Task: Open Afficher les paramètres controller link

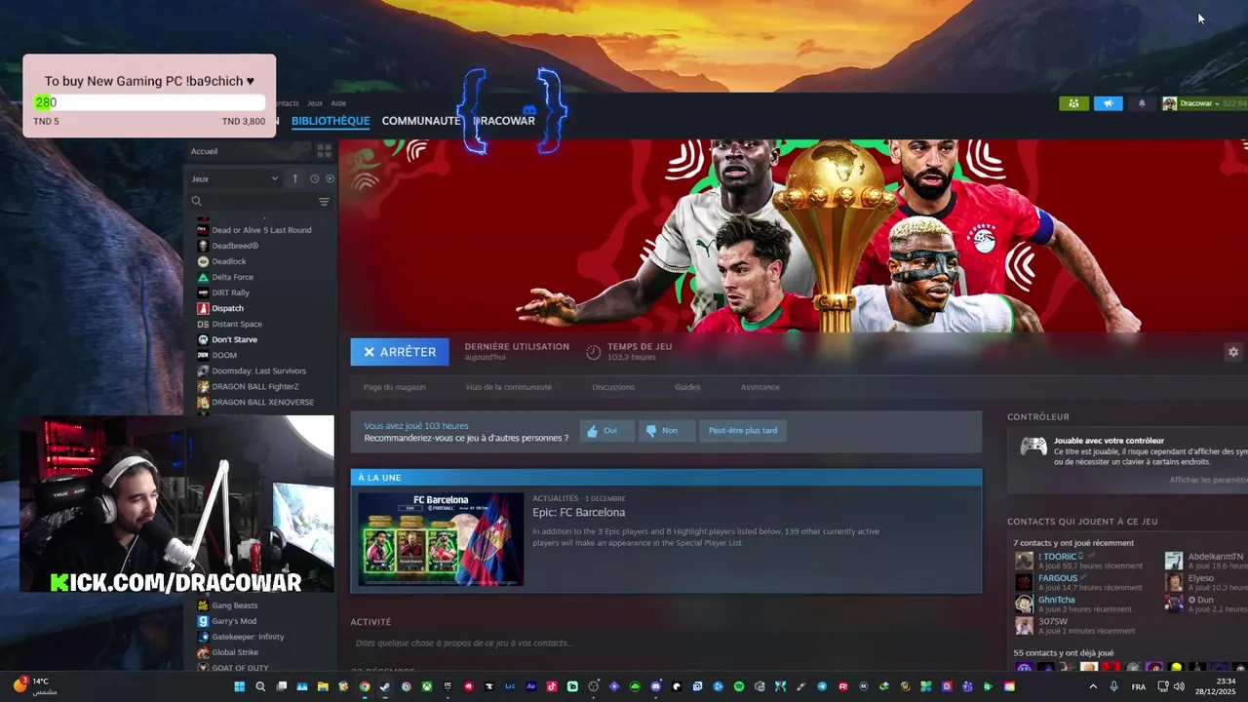Action: point(1208,480)
